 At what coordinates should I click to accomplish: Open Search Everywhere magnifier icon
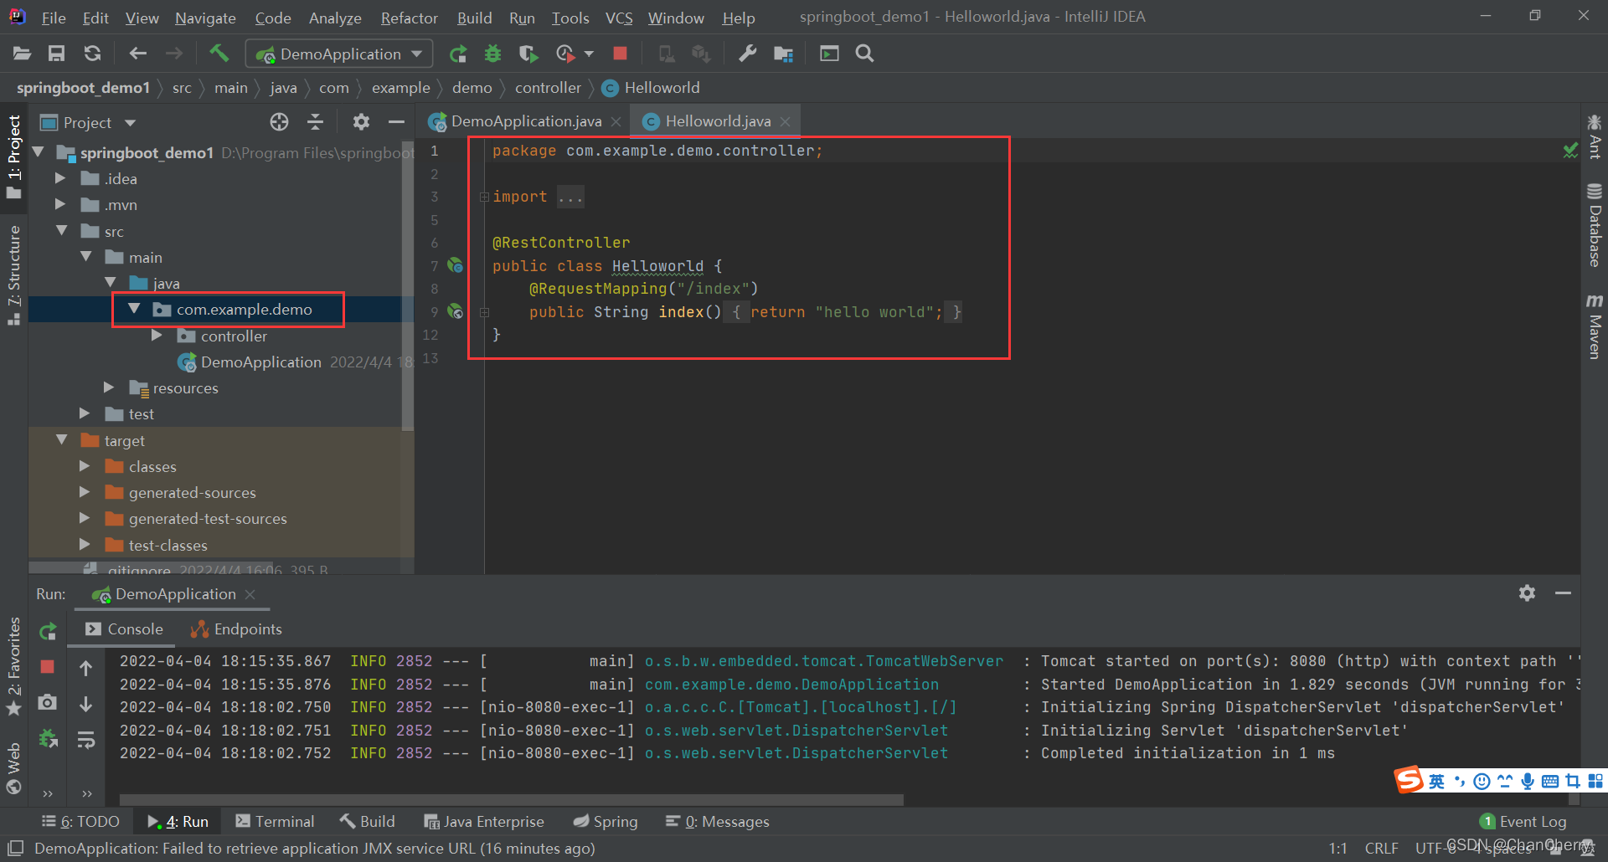point(864,54)
